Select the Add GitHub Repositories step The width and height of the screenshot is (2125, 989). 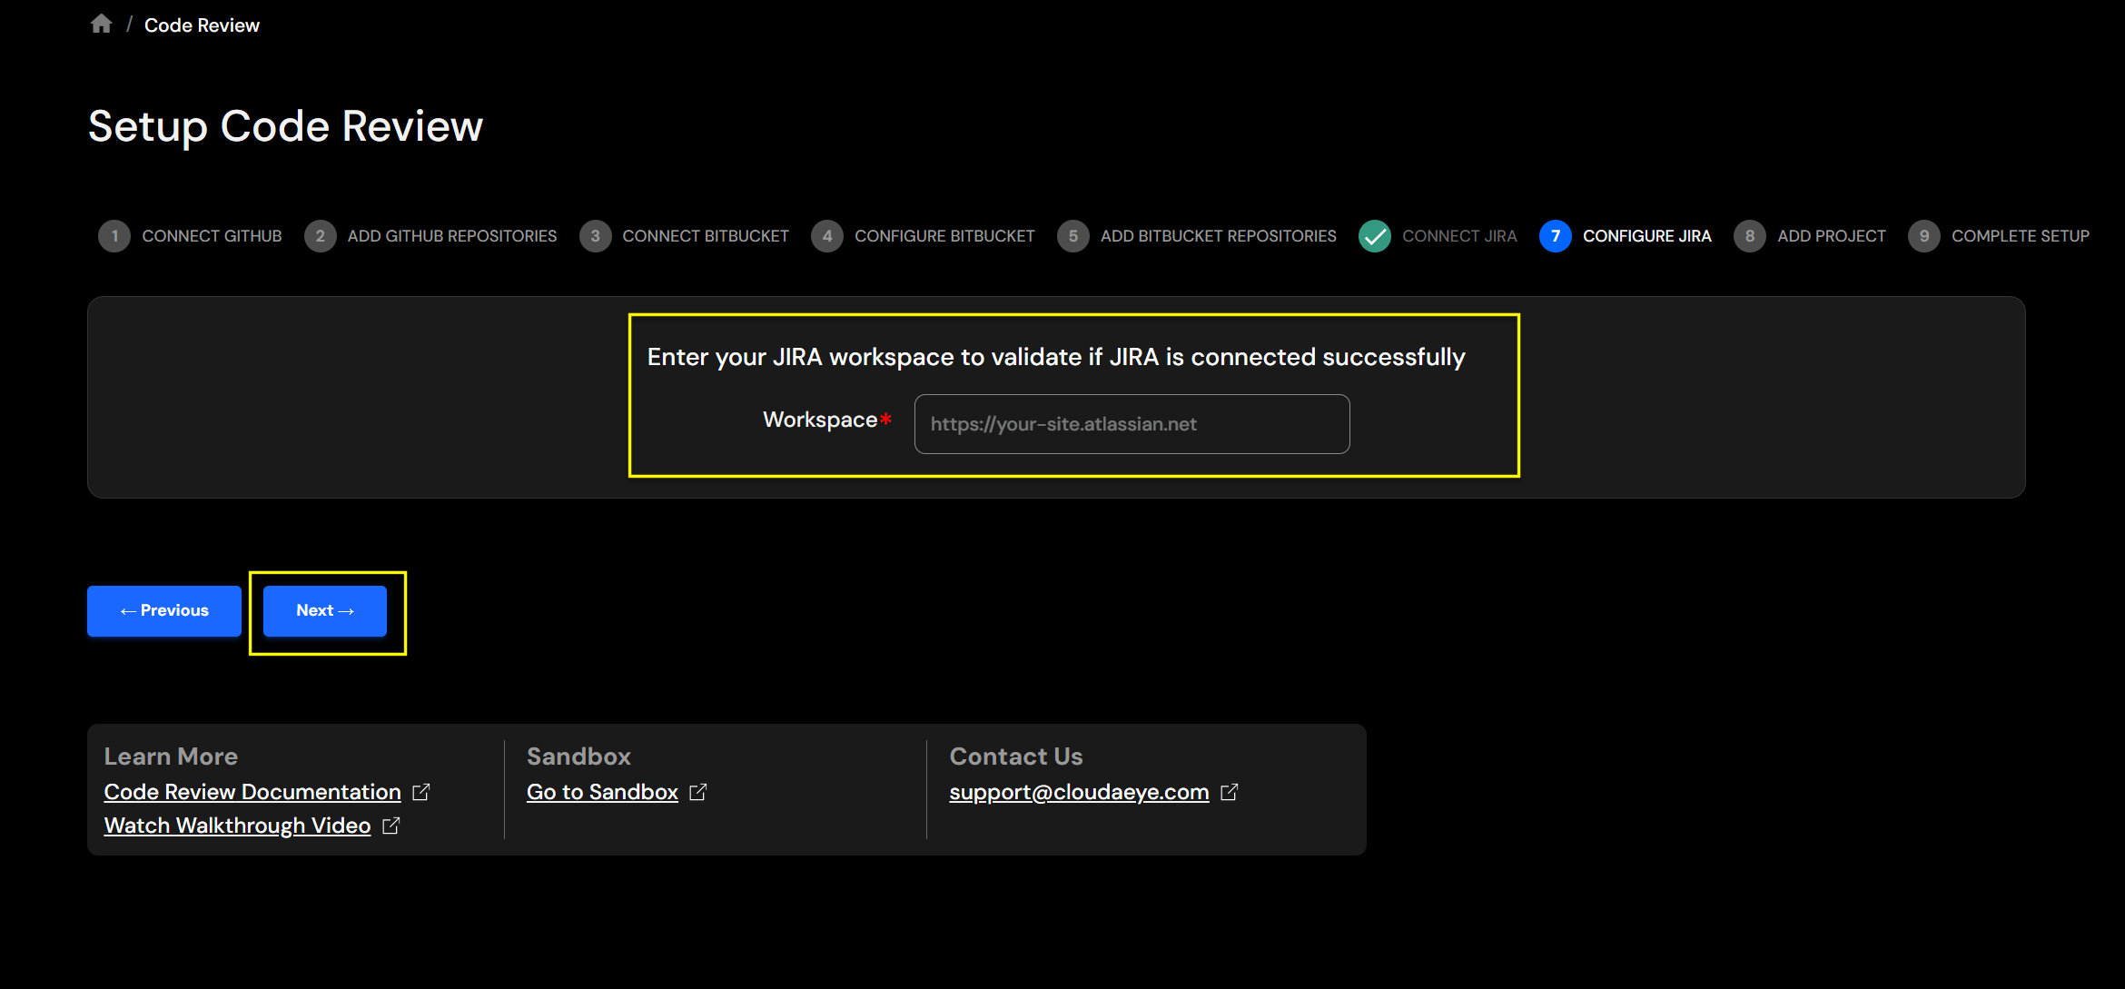coord(451,236)
